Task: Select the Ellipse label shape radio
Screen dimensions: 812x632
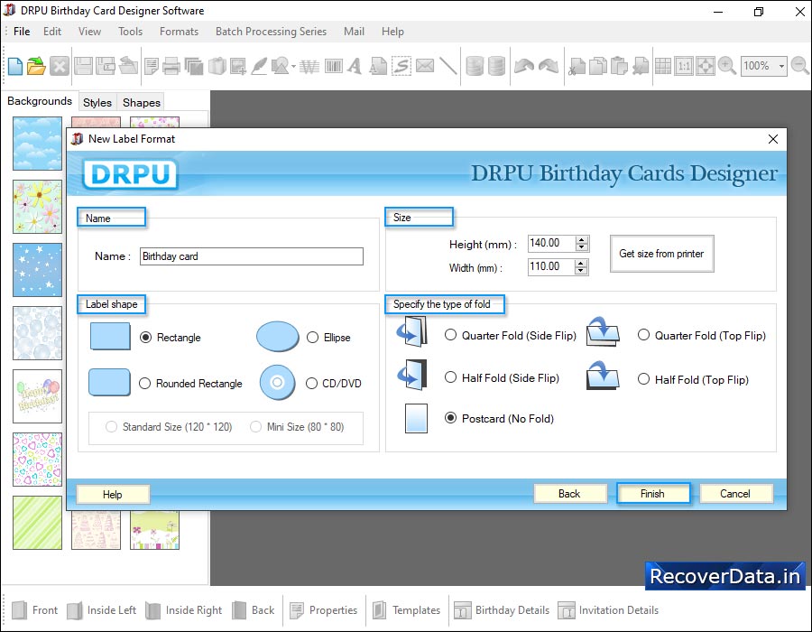Action: click(312, 338)
